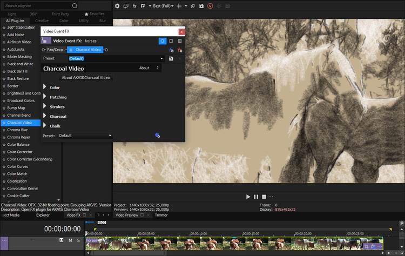This screenshot has height=256, width=405.
Task: Save the preset with disk icon
Action: click(171, 59)
